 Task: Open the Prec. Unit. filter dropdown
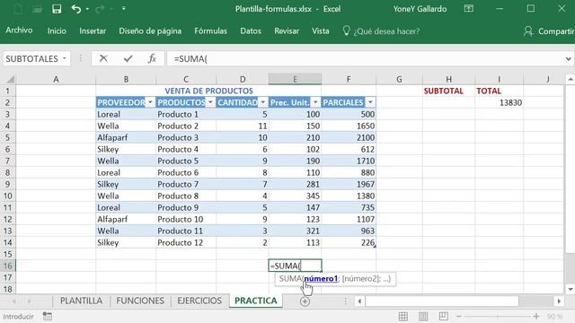(x=315, y=102)
